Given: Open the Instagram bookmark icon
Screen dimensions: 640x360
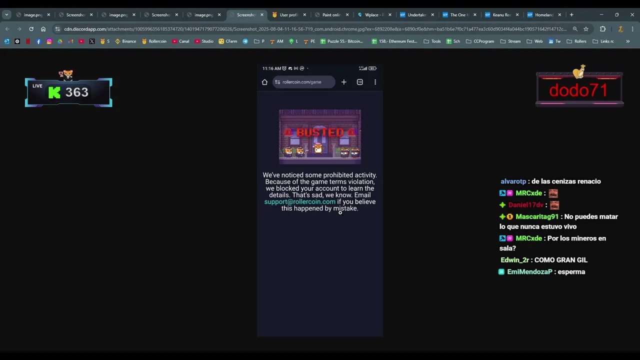Looking at the screenshot, I should click(49, 41).
